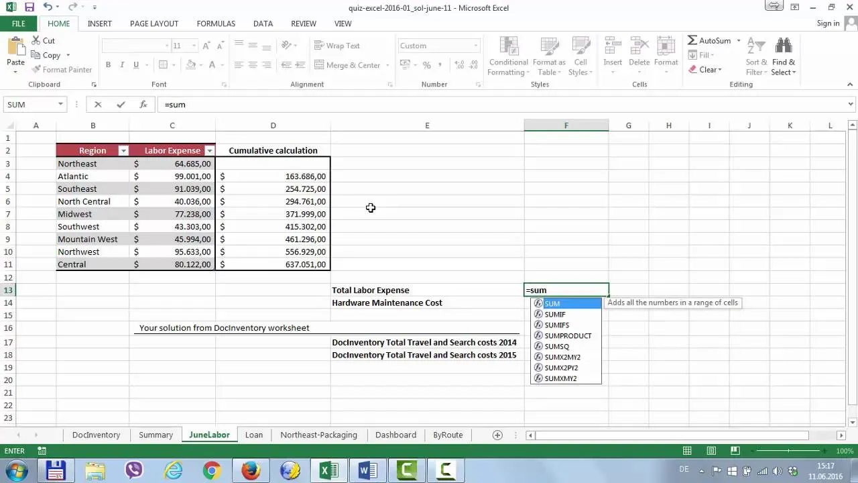Click Sort & Filter icon
Viewport: 858px width, 483px height.
756,57
